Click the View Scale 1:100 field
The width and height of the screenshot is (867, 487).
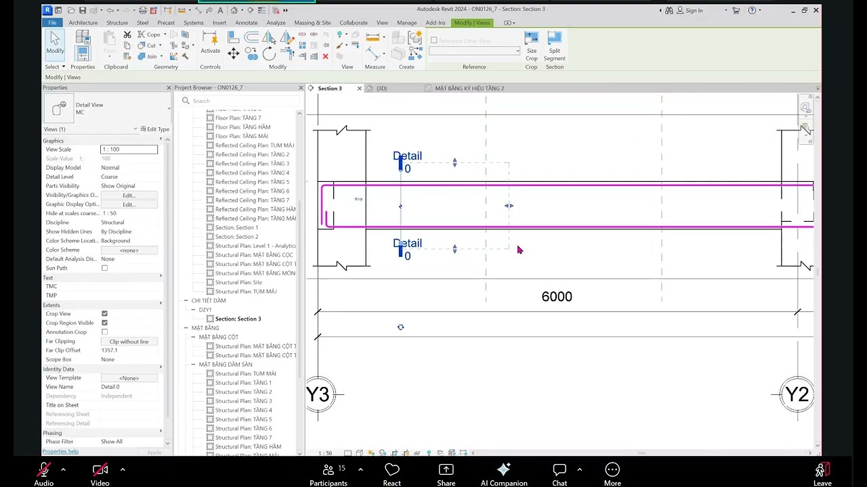pos(129,149)
